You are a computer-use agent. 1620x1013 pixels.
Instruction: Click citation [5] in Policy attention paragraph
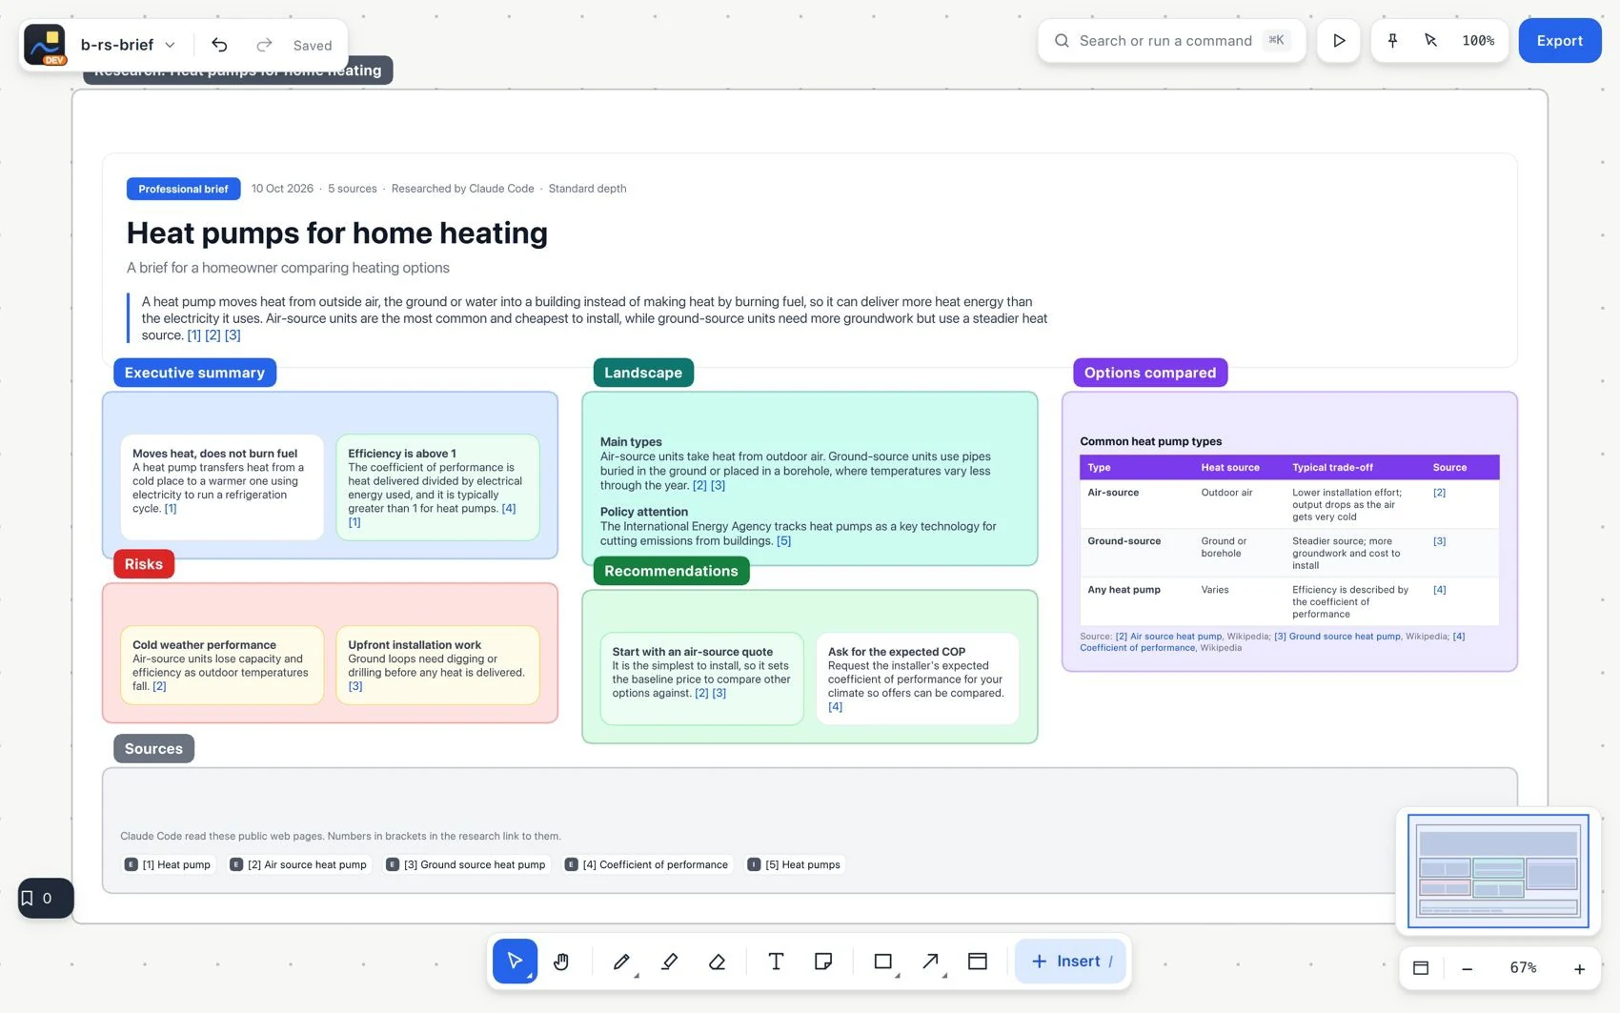(783, 540)
